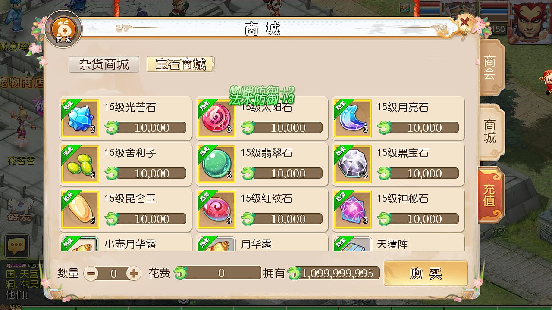Click the 购买 purchase button
This screenshot has width=552, height=310.
click(426, 273)
